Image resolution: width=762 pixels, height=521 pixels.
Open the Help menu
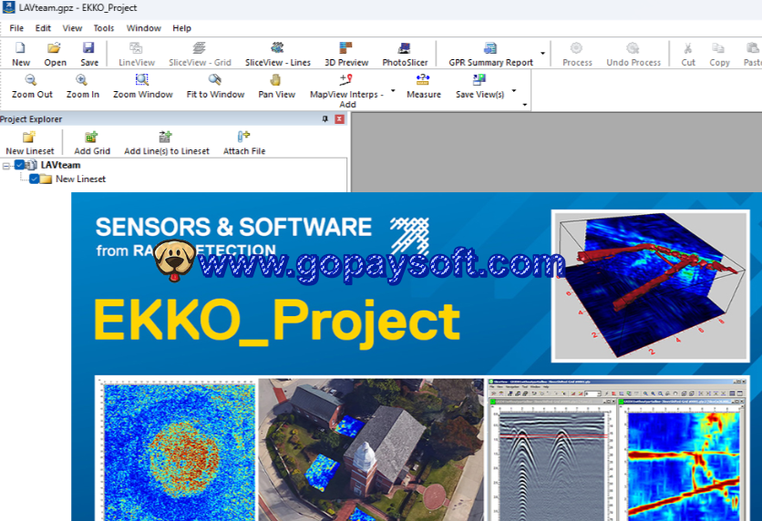[x=181, y=28]
